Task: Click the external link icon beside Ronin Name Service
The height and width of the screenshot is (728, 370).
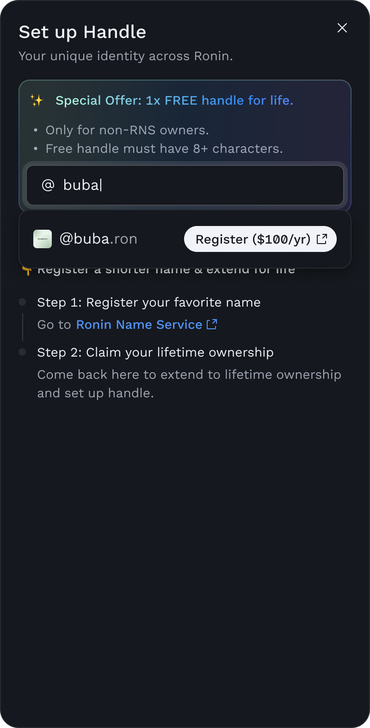Action: point(212,324)
